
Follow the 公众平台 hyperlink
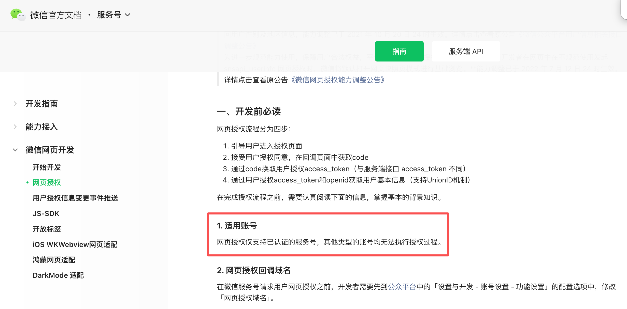pyautogui.click(x=402, y=287)
